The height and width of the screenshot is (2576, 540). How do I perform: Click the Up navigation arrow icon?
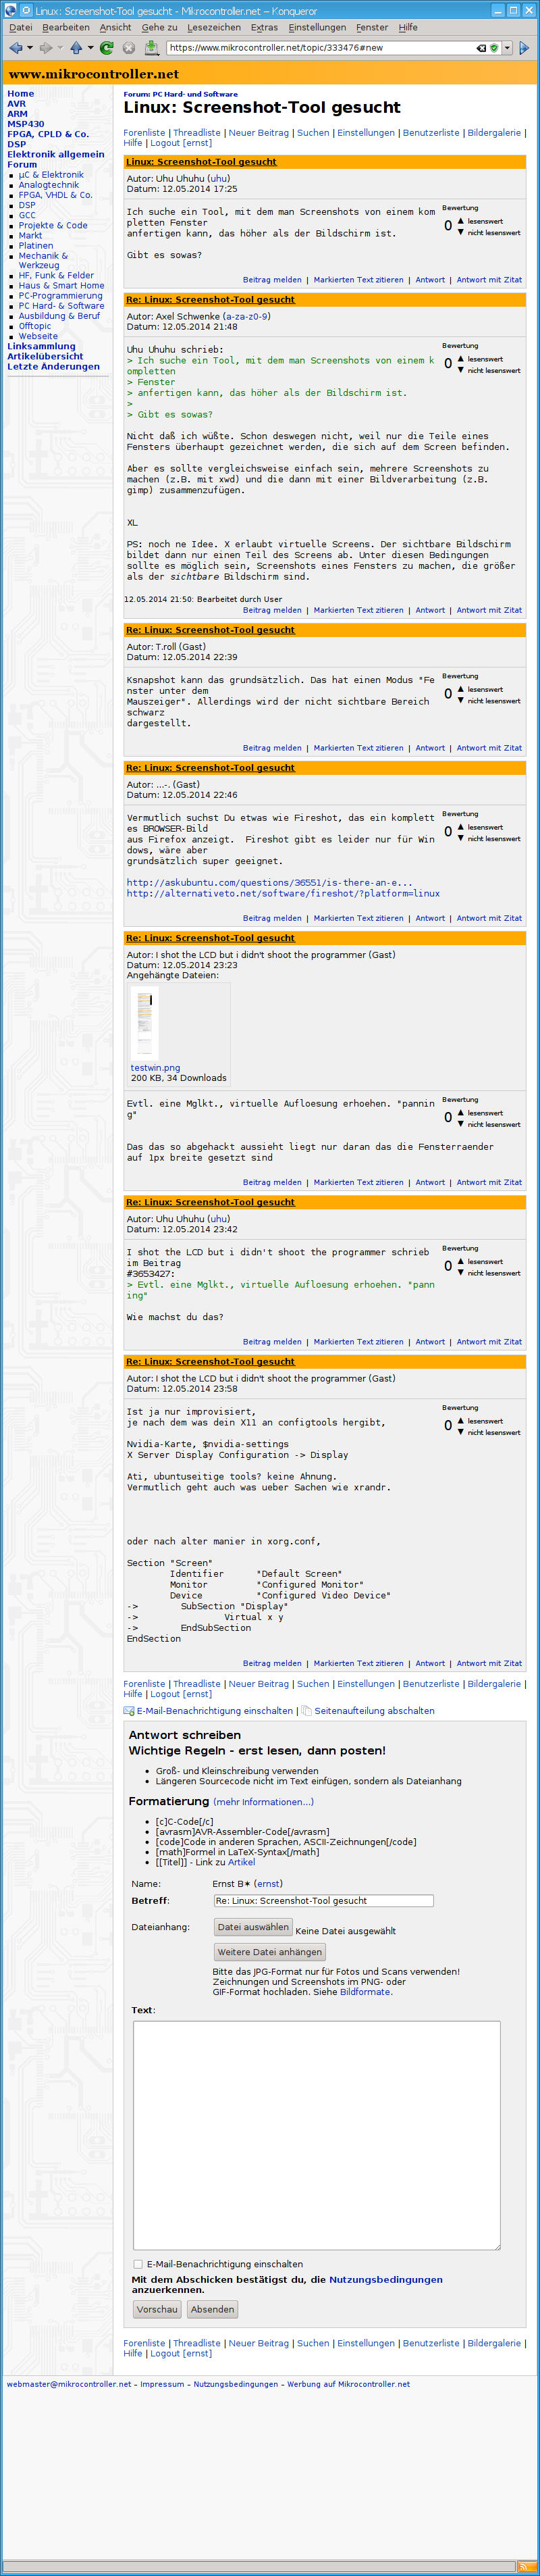coord(76,47)
